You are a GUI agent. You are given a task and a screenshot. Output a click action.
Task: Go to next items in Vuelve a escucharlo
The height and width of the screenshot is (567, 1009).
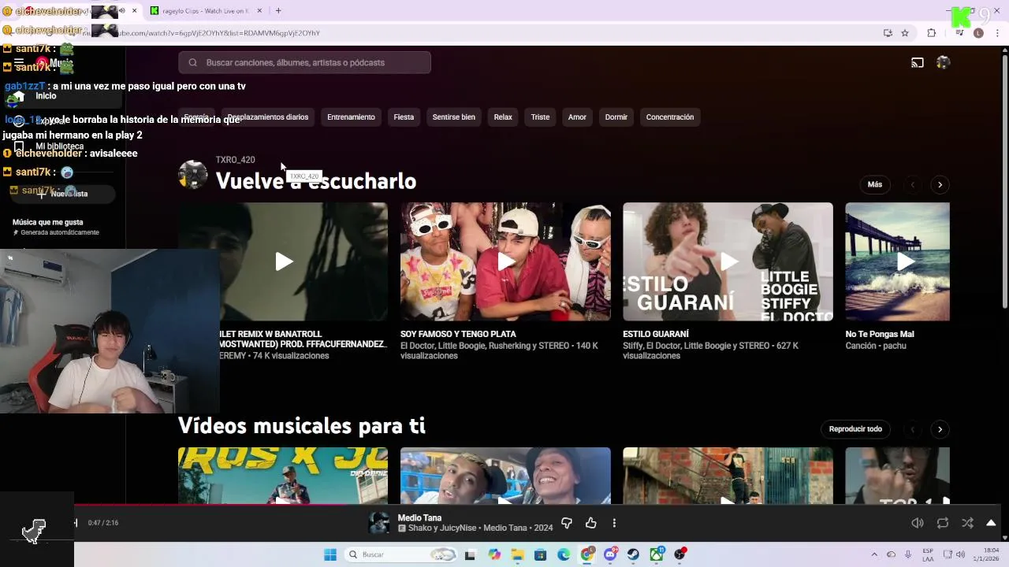940,184
